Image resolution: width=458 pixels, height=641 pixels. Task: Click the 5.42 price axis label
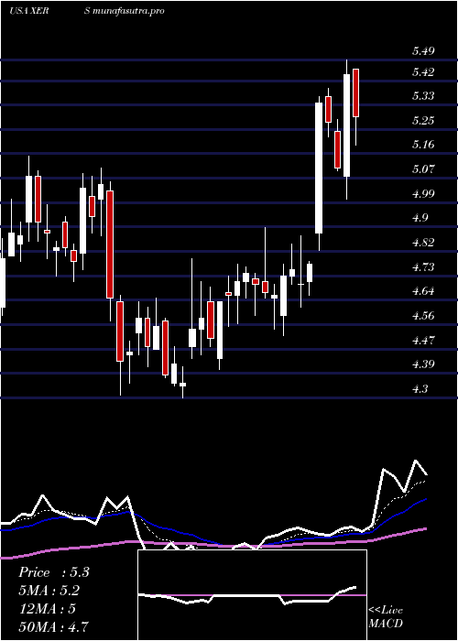pos(423,72)
